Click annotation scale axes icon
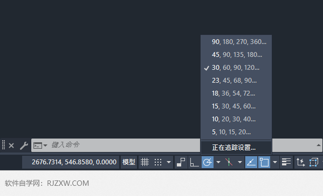323x196 pixels. click(x=300, y=162)
